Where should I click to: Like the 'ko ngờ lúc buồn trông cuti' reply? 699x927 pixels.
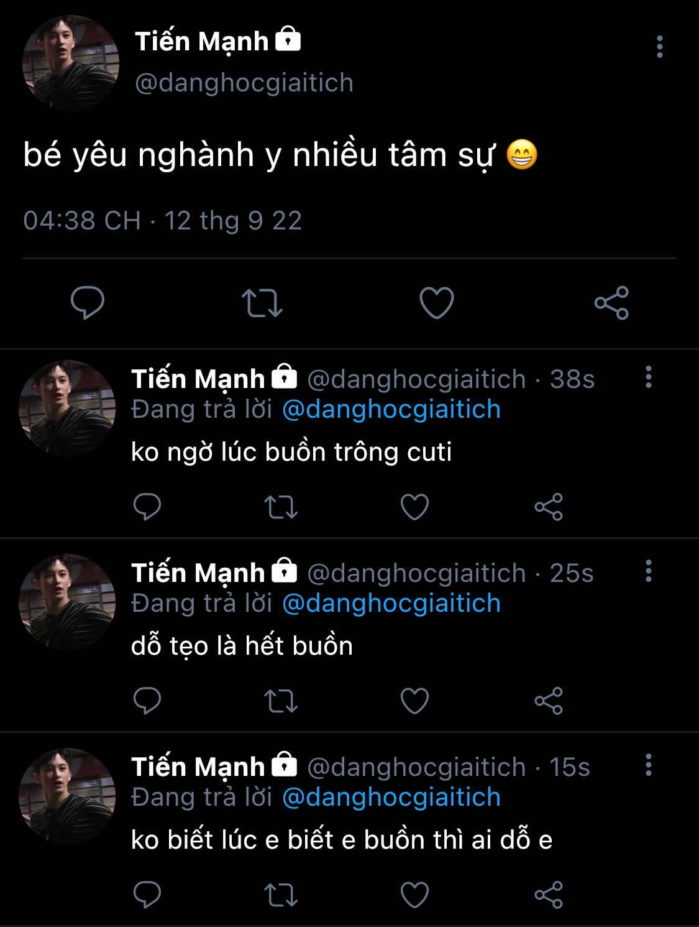click(414, 507)
